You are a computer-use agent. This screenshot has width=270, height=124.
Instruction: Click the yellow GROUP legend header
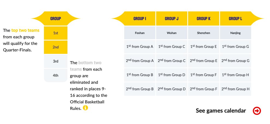[x=56, y=18]
